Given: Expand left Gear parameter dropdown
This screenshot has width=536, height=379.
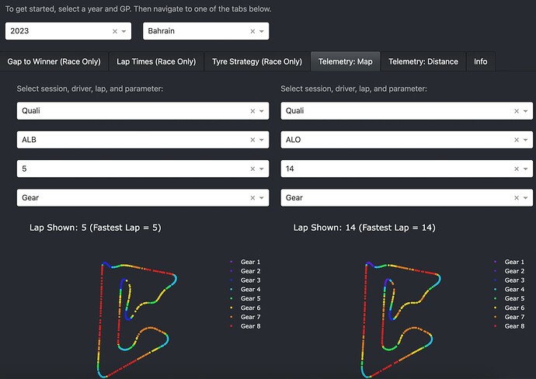Looking at the screenshot, I should 262,198.
